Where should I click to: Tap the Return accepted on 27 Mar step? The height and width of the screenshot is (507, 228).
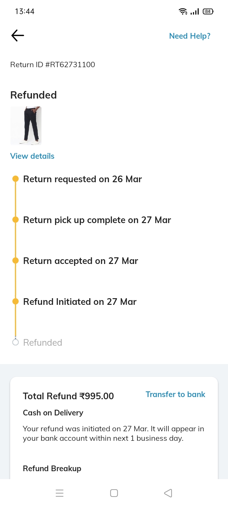(x=81, y=261)
